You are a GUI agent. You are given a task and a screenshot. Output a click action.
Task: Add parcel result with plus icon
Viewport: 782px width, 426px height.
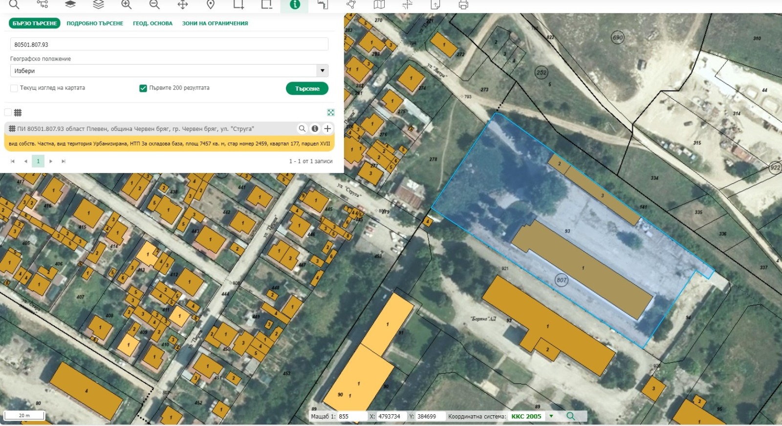click(327, 128)
